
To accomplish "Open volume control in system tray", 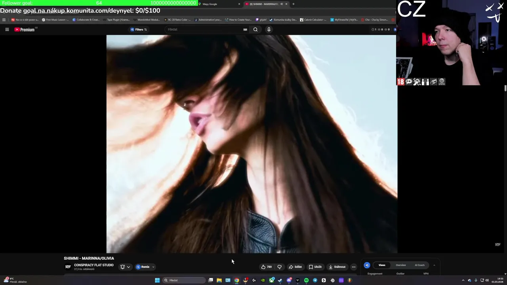I will point(487,280).
